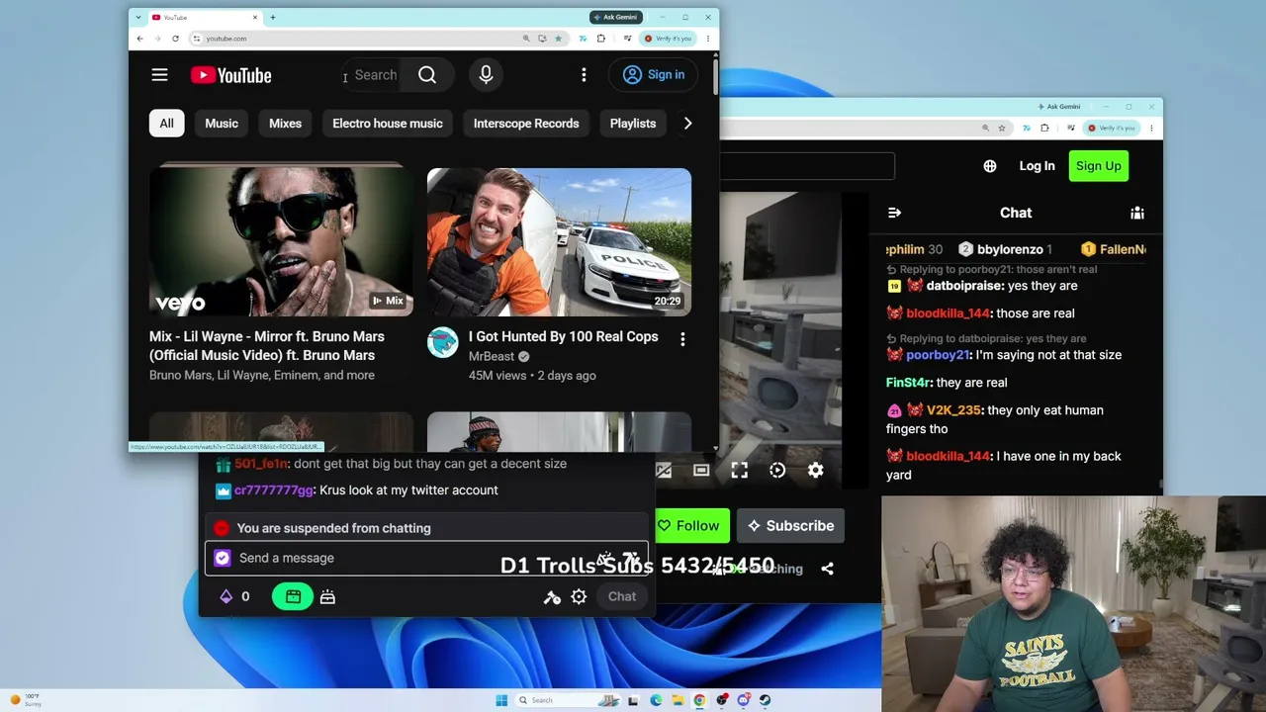1266x712 pixels.
Task: Click the Send a message chat input
Action: click(426, 558)
